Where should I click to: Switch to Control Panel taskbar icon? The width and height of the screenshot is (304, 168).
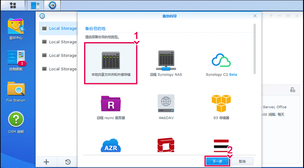(x=35, y=5)
